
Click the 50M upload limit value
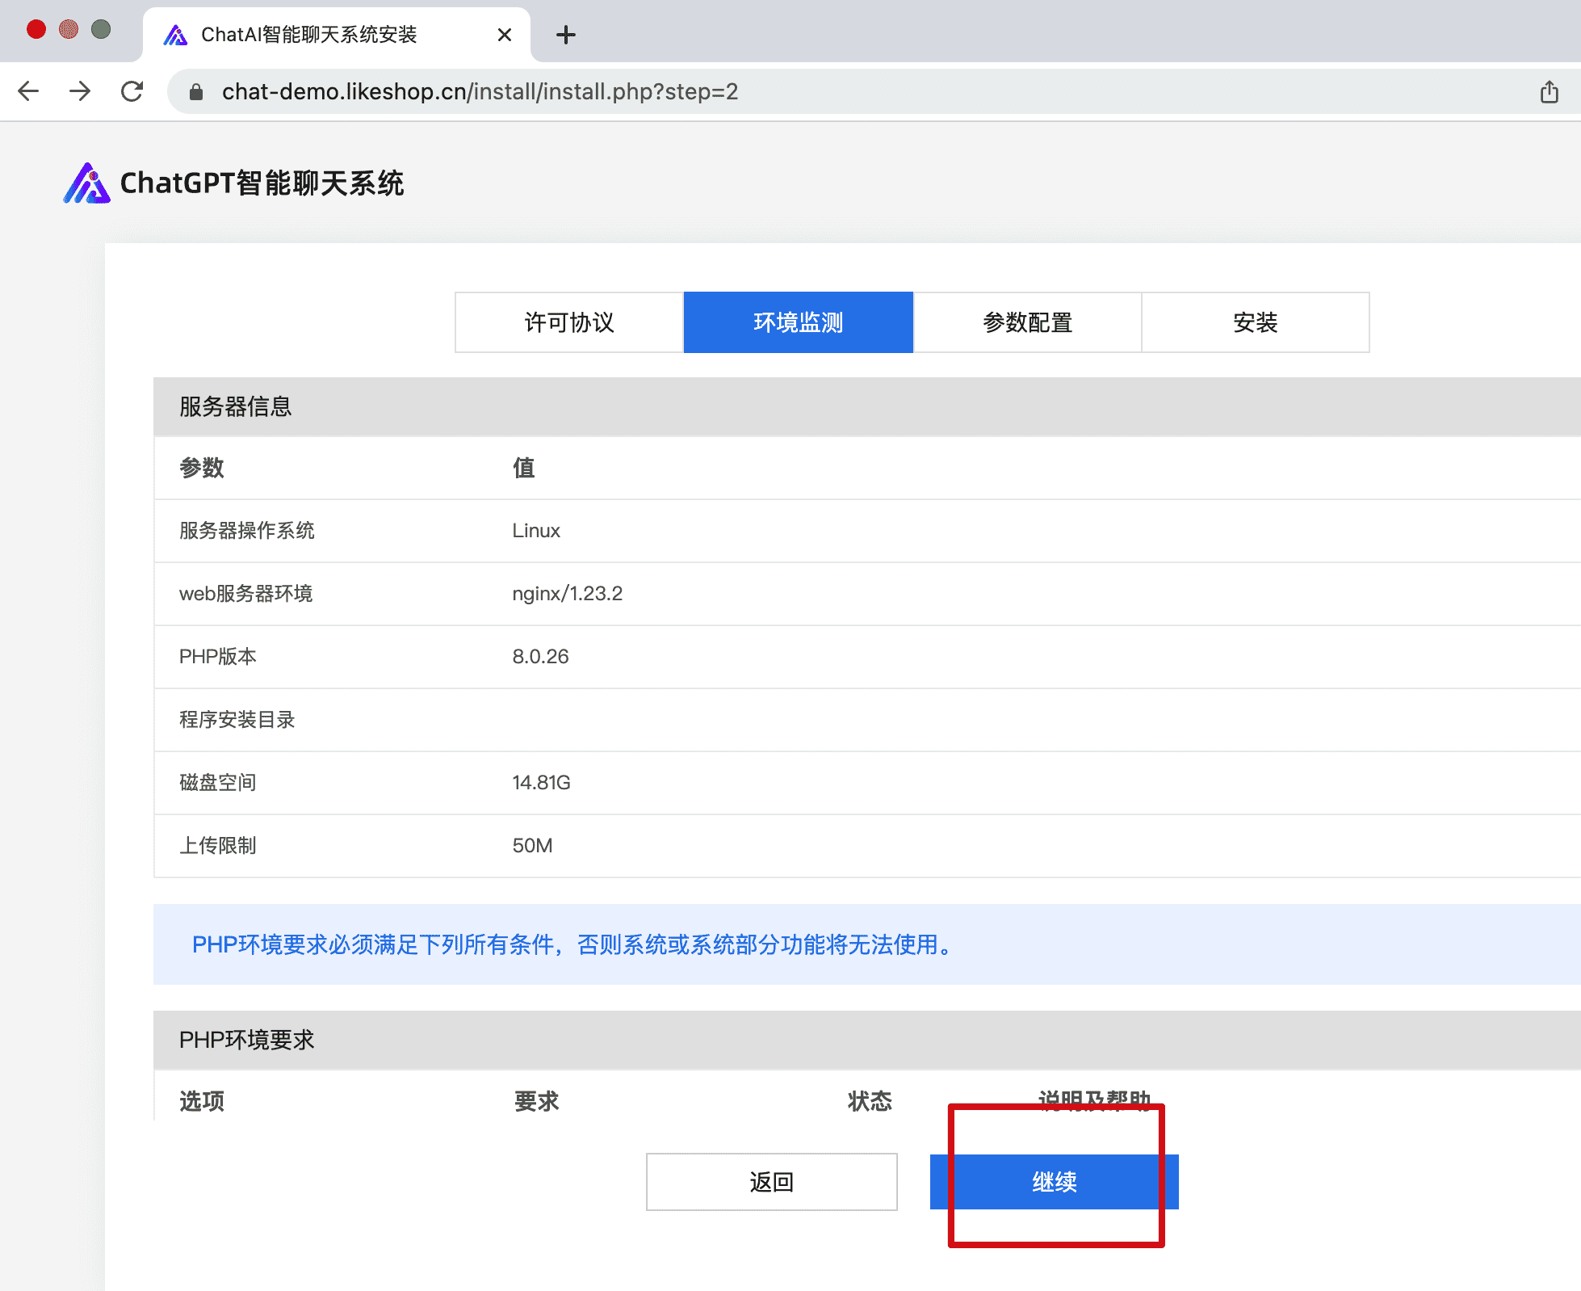(x=533, y=846)
